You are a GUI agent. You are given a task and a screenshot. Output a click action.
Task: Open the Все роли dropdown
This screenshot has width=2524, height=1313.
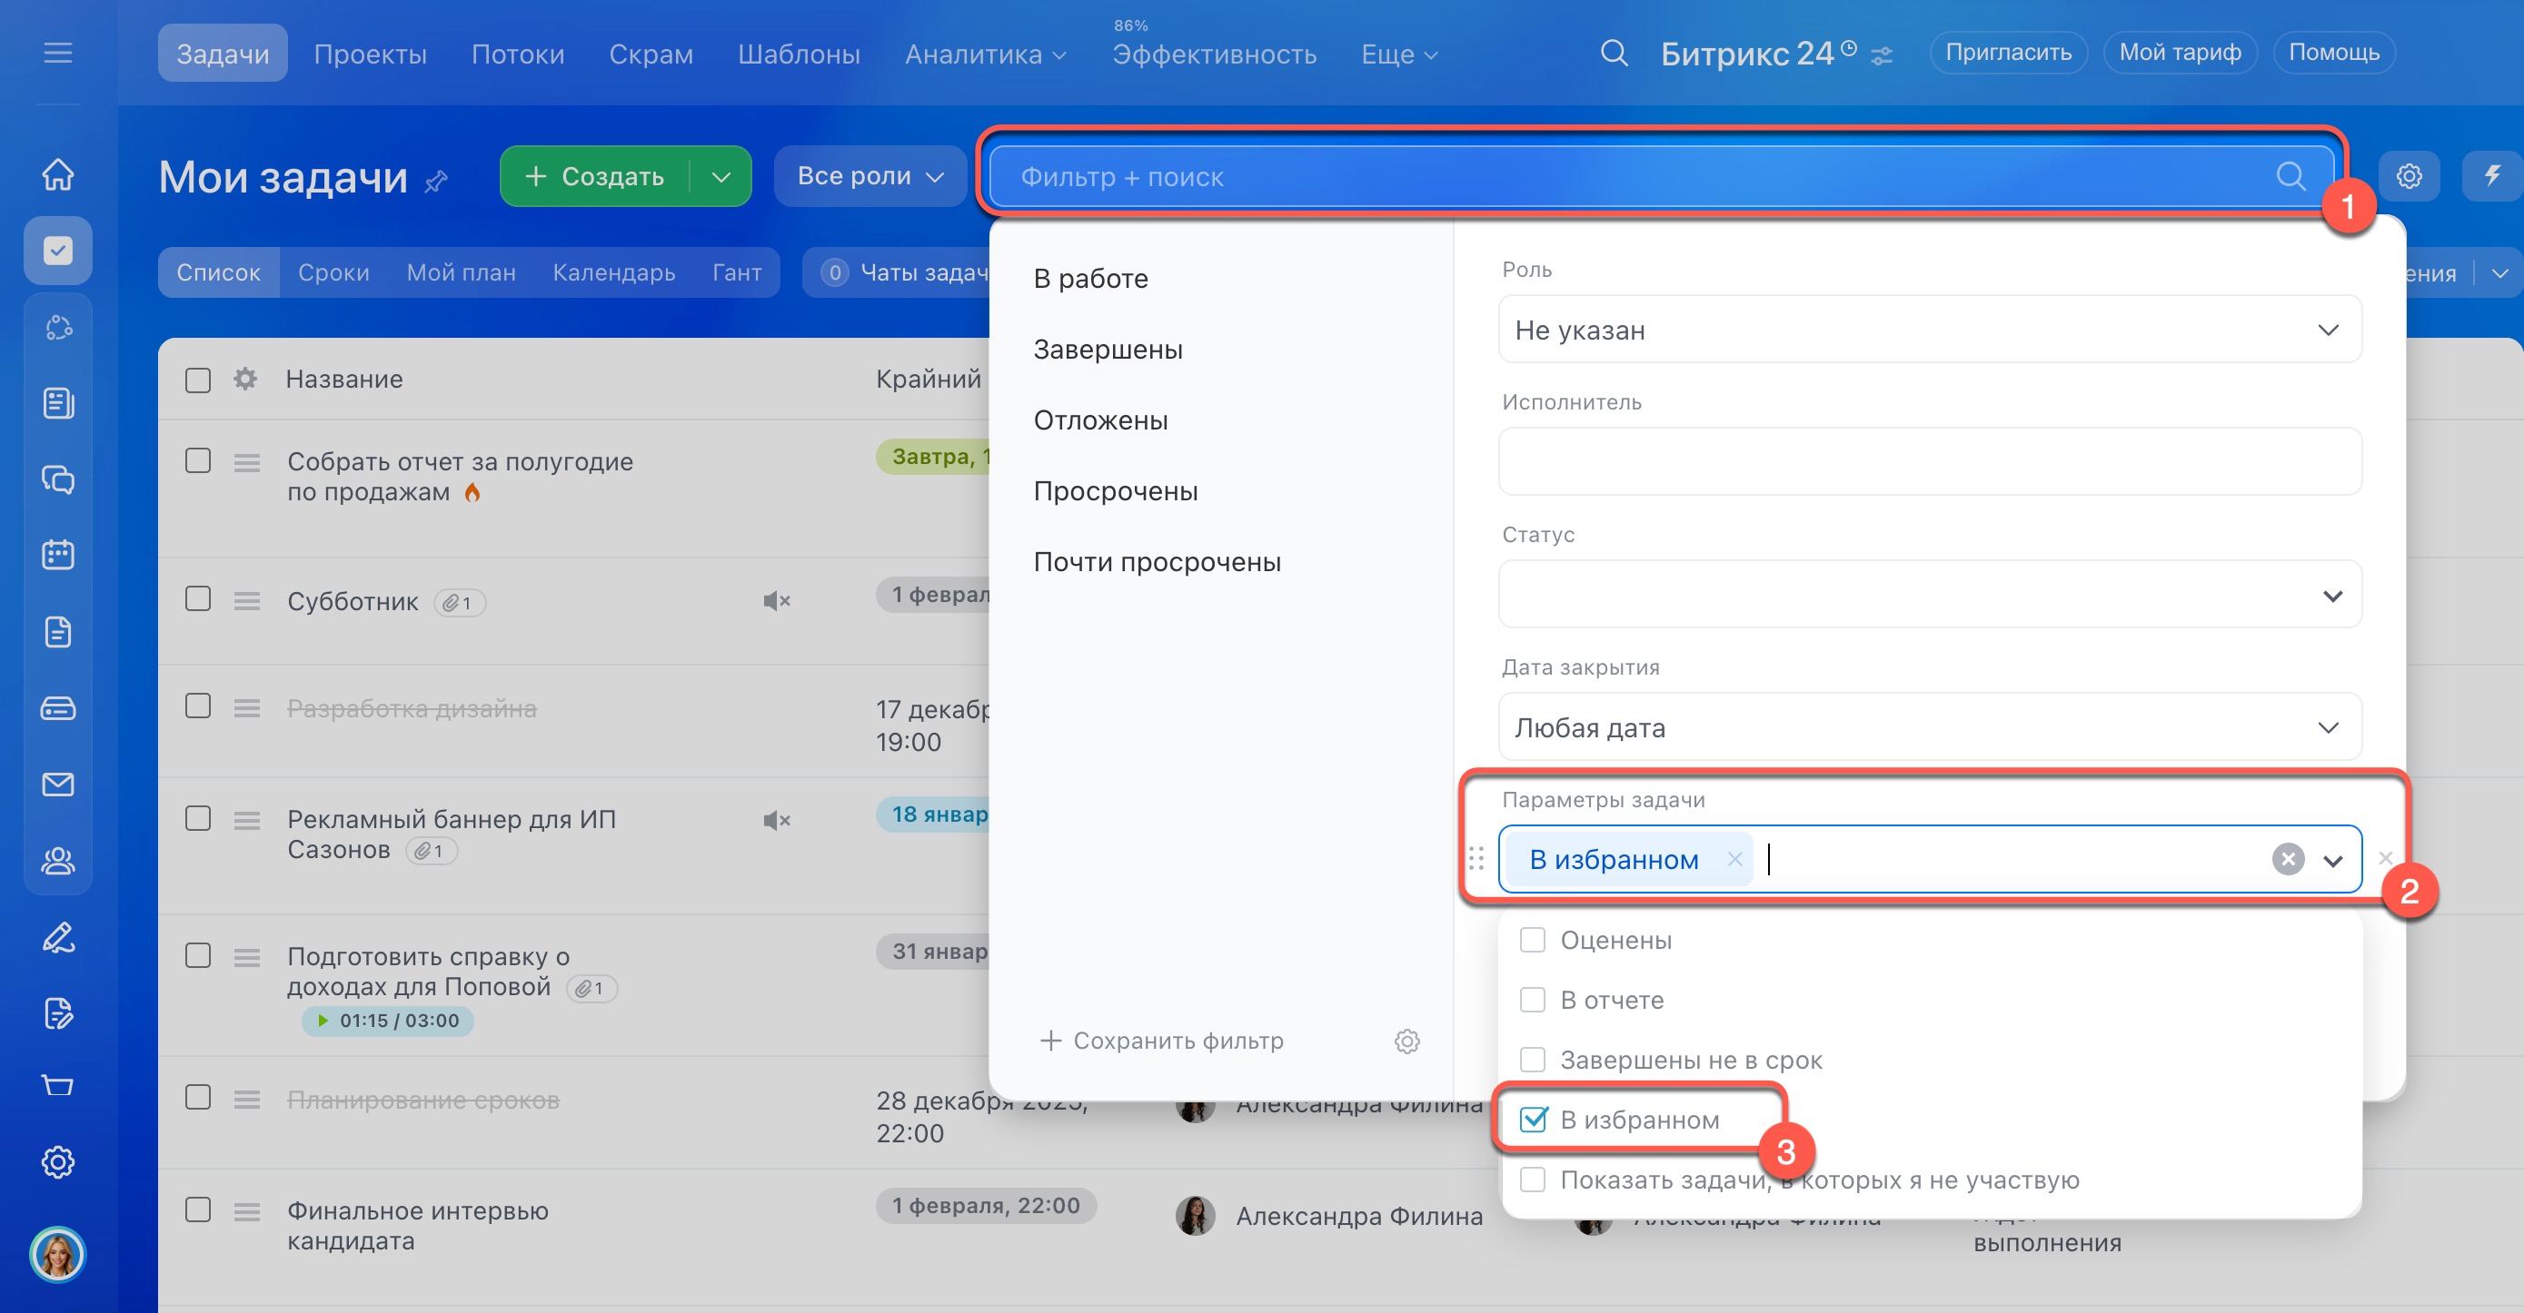869,176
